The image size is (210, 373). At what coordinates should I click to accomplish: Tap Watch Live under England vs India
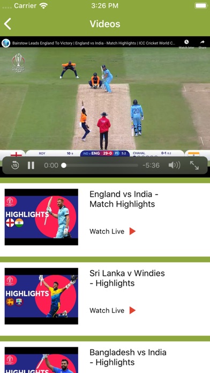pos(107,231)
